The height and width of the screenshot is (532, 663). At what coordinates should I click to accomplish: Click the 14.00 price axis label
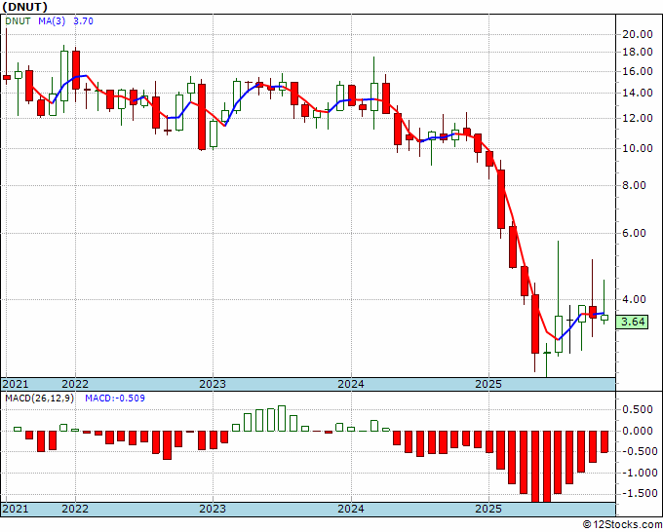(638, 94)
